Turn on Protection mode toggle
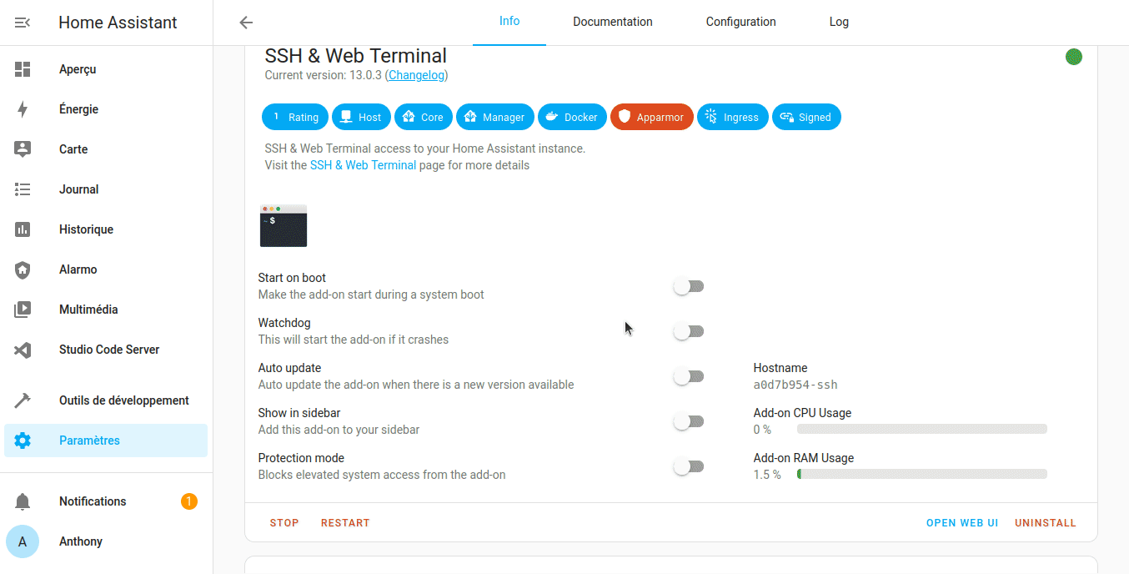This screenshot has width=1129, height=574. (689, 466)
